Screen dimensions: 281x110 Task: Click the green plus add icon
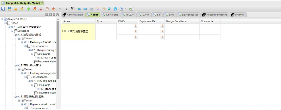(28, 9)
